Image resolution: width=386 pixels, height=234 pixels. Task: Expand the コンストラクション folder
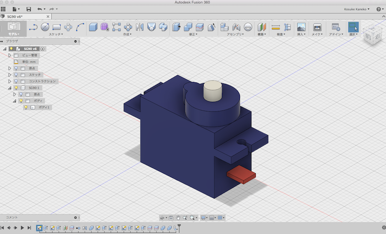coord(10,81)
